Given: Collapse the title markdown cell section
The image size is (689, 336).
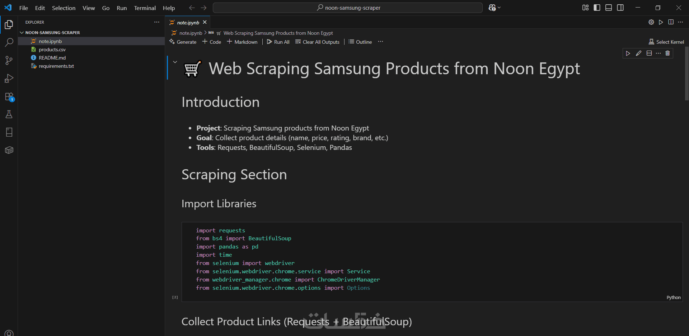Looking at the screenshot, I should [x=175, y=62].
